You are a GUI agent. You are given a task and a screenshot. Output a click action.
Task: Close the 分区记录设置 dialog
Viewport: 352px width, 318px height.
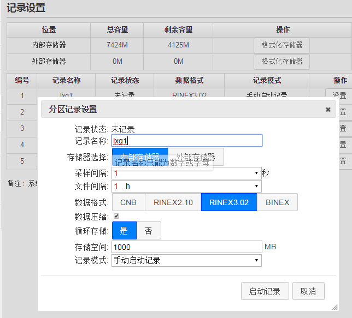click(x=328, y=110)
